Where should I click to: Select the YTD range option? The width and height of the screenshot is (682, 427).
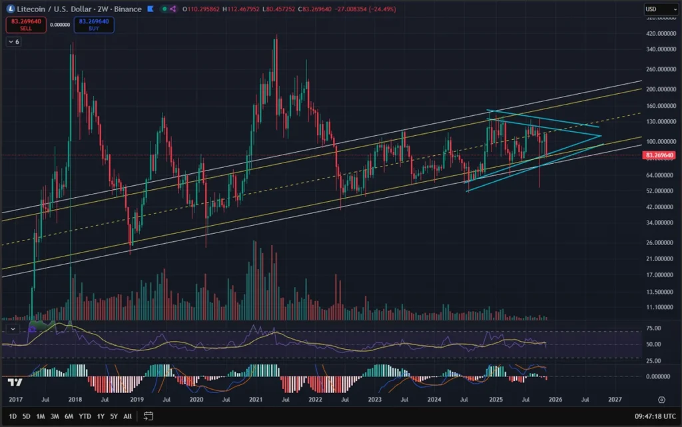(x=84, y=416)
